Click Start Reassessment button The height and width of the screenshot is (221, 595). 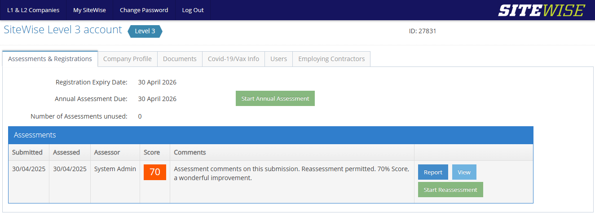coord(450,190)
